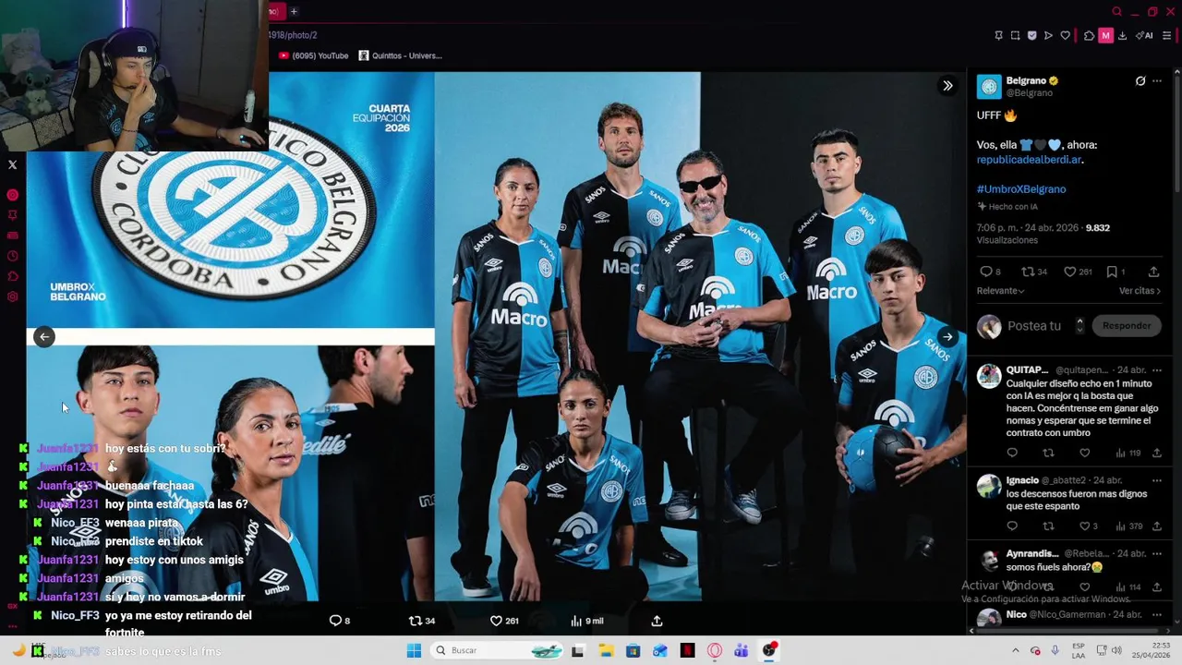Open Microsoft Teams from taskbar
1182x665 pixels.
[x=742, y=650]
